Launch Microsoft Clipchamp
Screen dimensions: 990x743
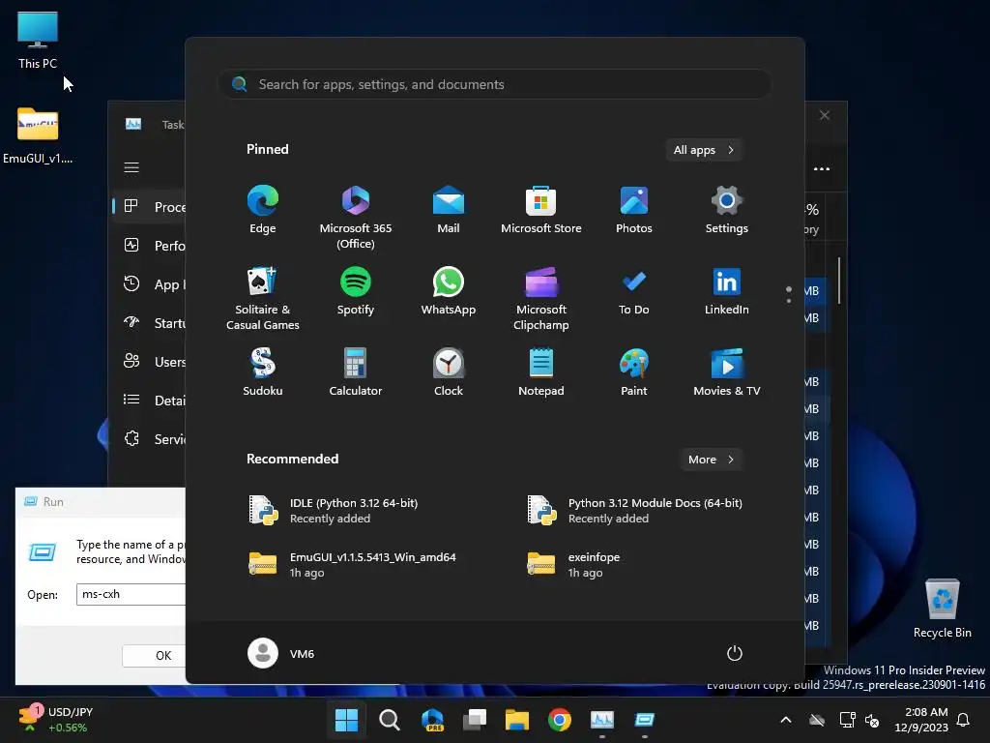point(541,298)
